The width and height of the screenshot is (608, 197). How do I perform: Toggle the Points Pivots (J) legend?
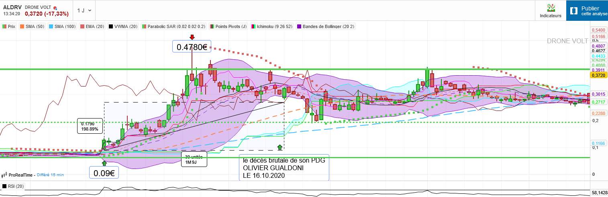tap(228, 26)
